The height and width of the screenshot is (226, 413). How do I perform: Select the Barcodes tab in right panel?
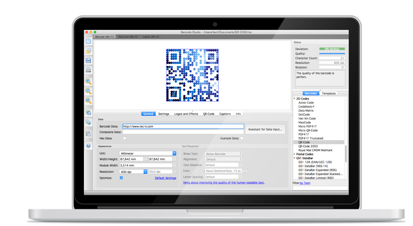coord(311,93)
